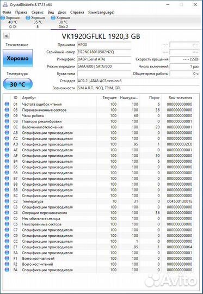
Task: Click status icon of attribute C6
Action: [x=7, y=224]
